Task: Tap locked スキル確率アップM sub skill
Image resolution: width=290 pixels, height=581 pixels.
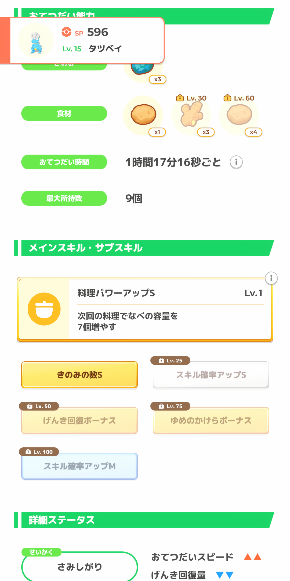Action: [x=79, y=466]
